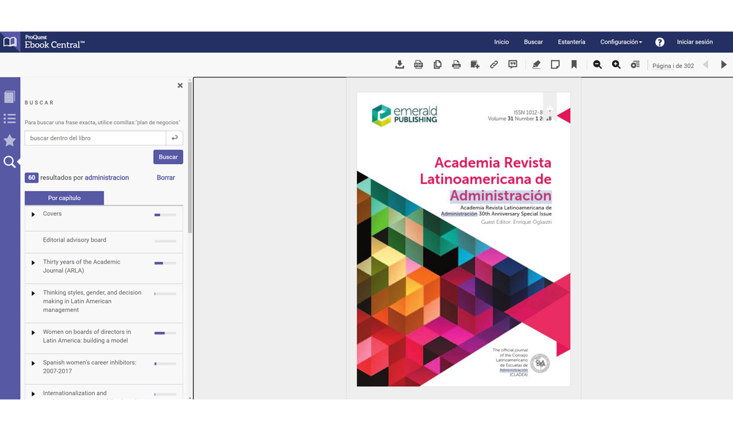Viewport: 733px width, 431px height.
Task: Go to Inicio in top navigation
Action: pos(501,42)
